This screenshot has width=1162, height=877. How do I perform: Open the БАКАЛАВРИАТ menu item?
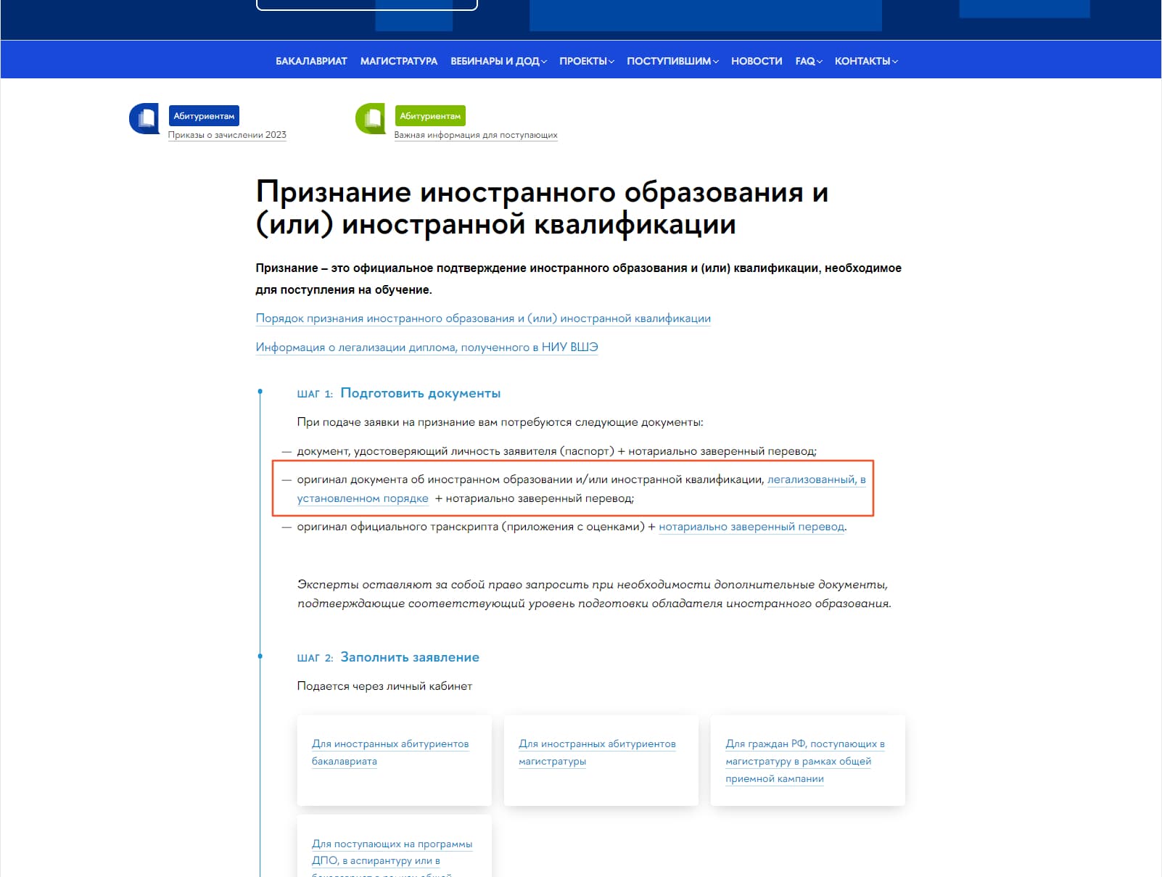[311, 61]
